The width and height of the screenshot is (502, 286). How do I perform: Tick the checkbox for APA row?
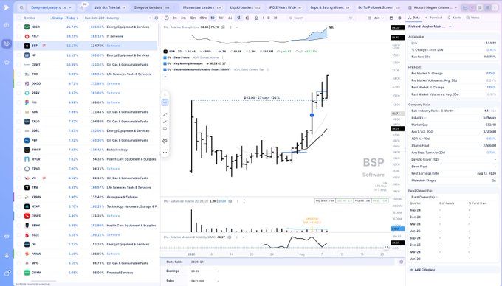(19, 112)
